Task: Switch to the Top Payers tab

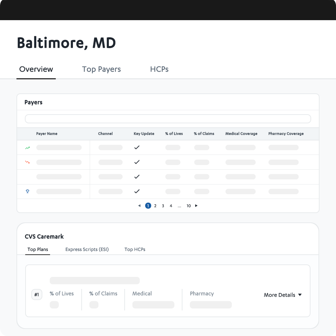Action: [101, 69]
